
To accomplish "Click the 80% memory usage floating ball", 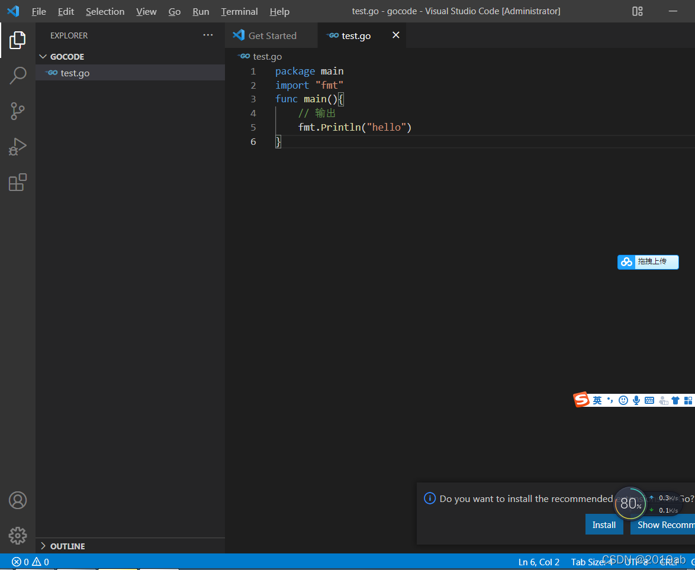I will 630,503.
